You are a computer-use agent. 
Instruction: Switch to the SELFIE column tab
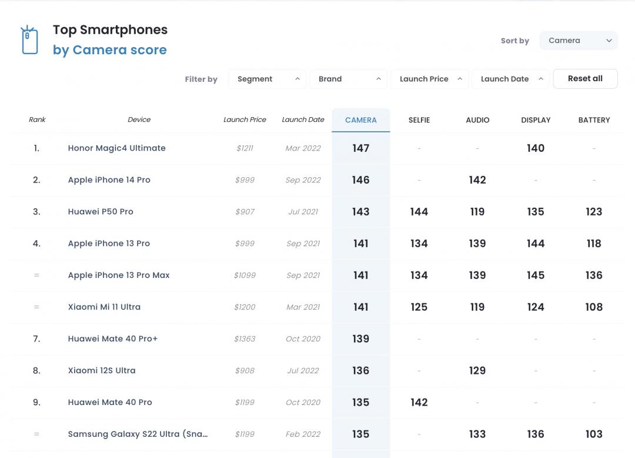pos(419,120)
